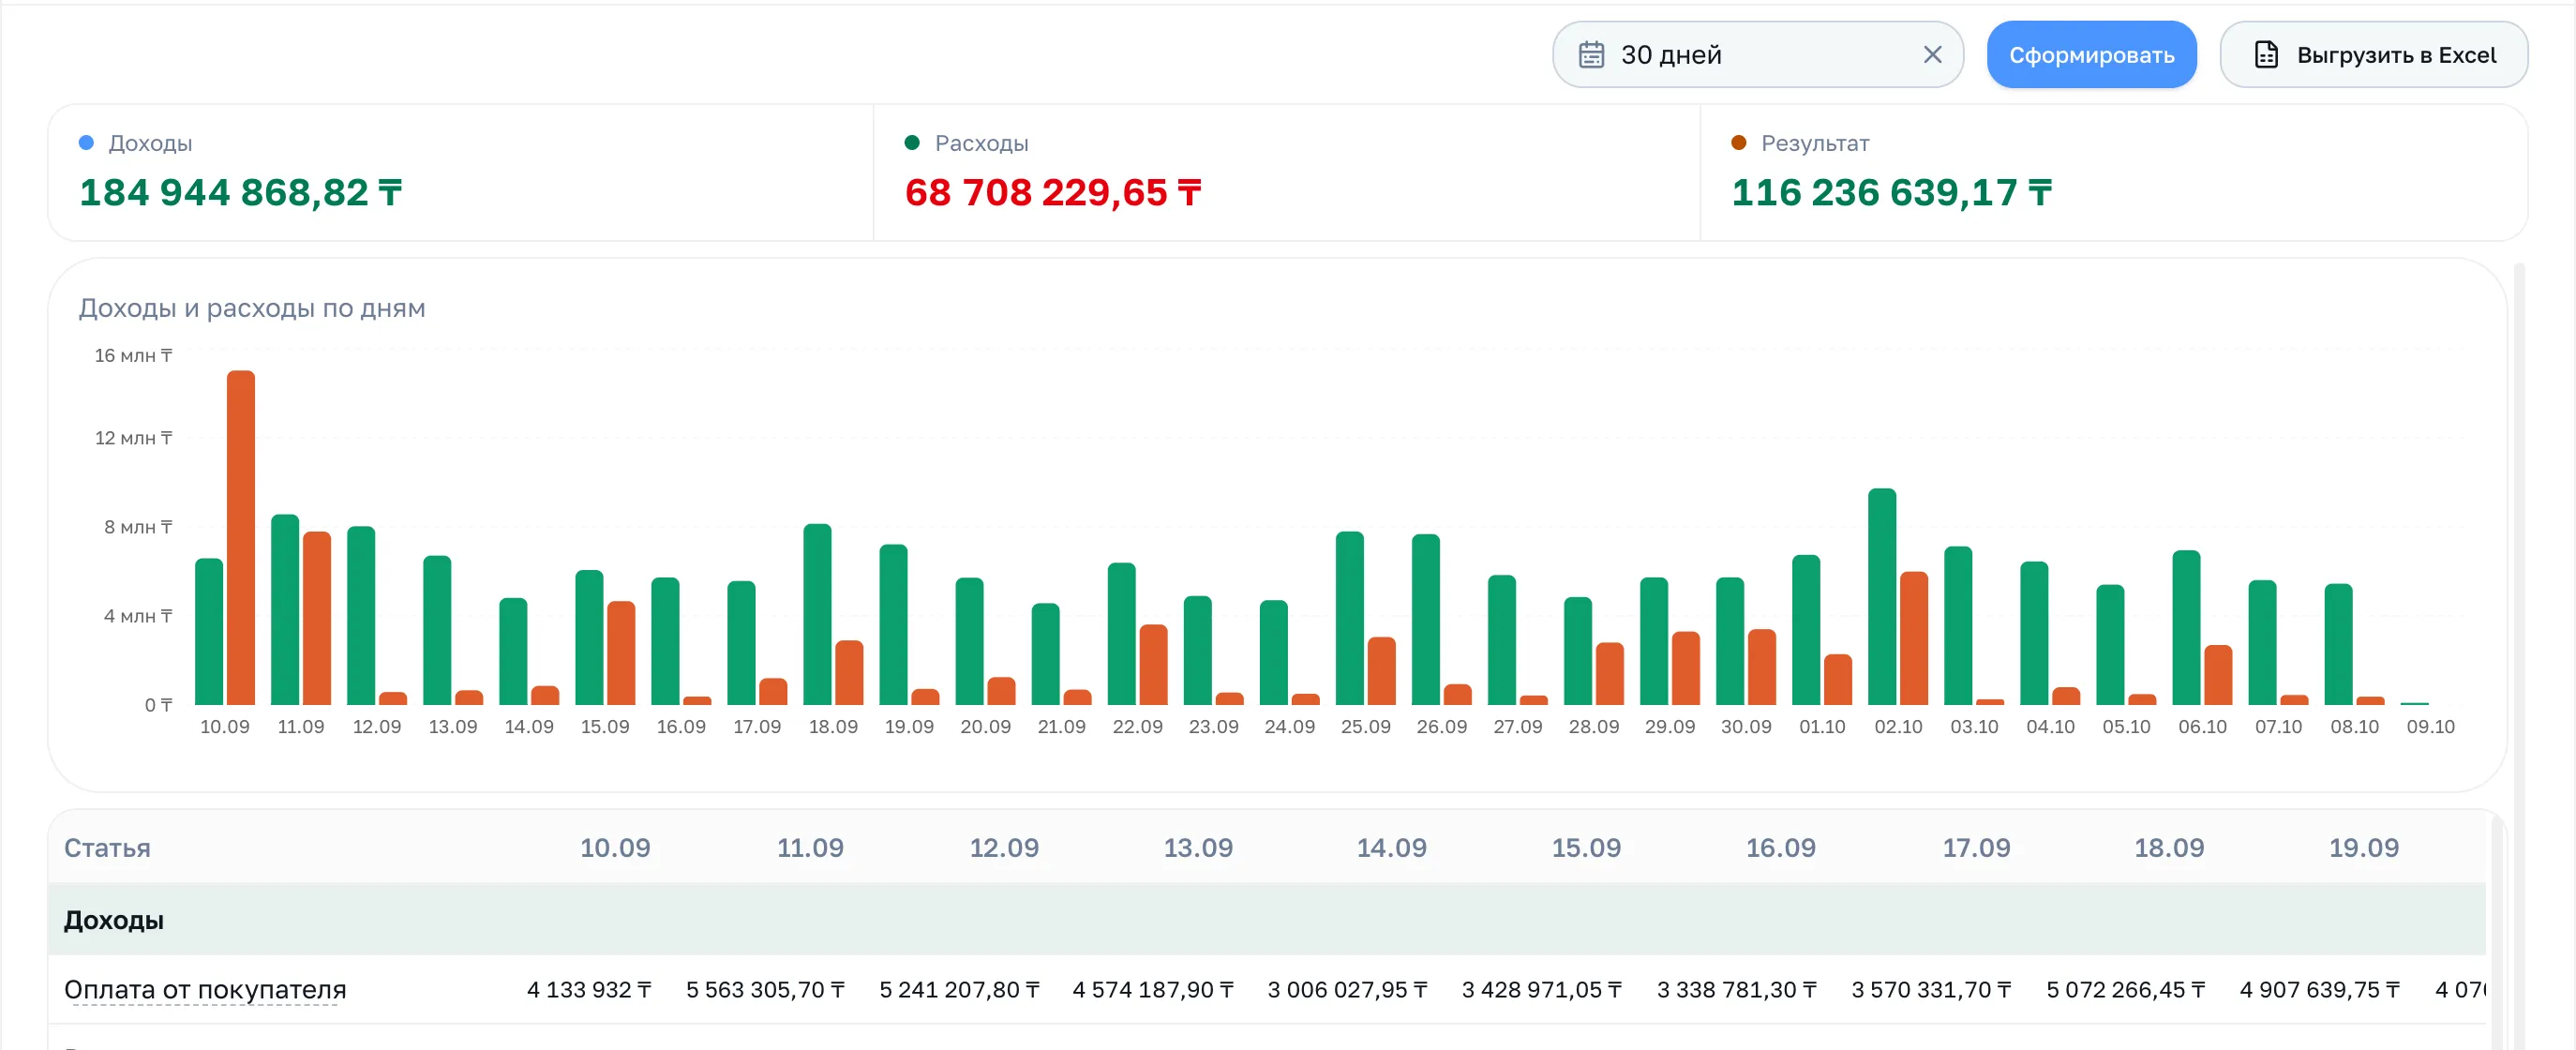Click the orange Результат legend dot
The width and height of the screenshot is (2576, 1050).
[1738, 143]
